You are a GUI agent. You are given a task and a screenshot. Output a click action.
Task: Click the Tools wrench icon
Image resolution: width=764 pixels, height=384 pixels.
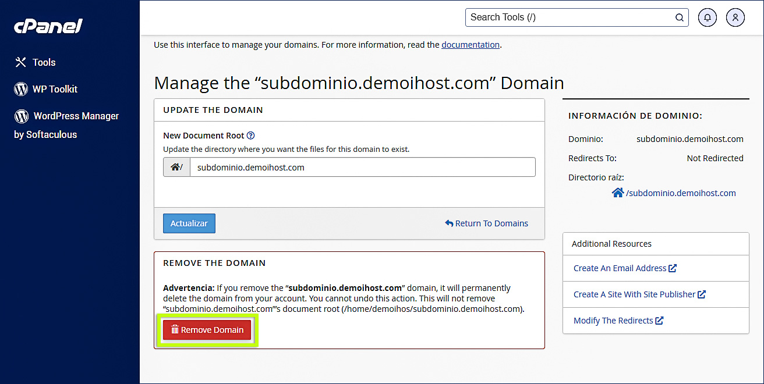[x=21, y=62]
